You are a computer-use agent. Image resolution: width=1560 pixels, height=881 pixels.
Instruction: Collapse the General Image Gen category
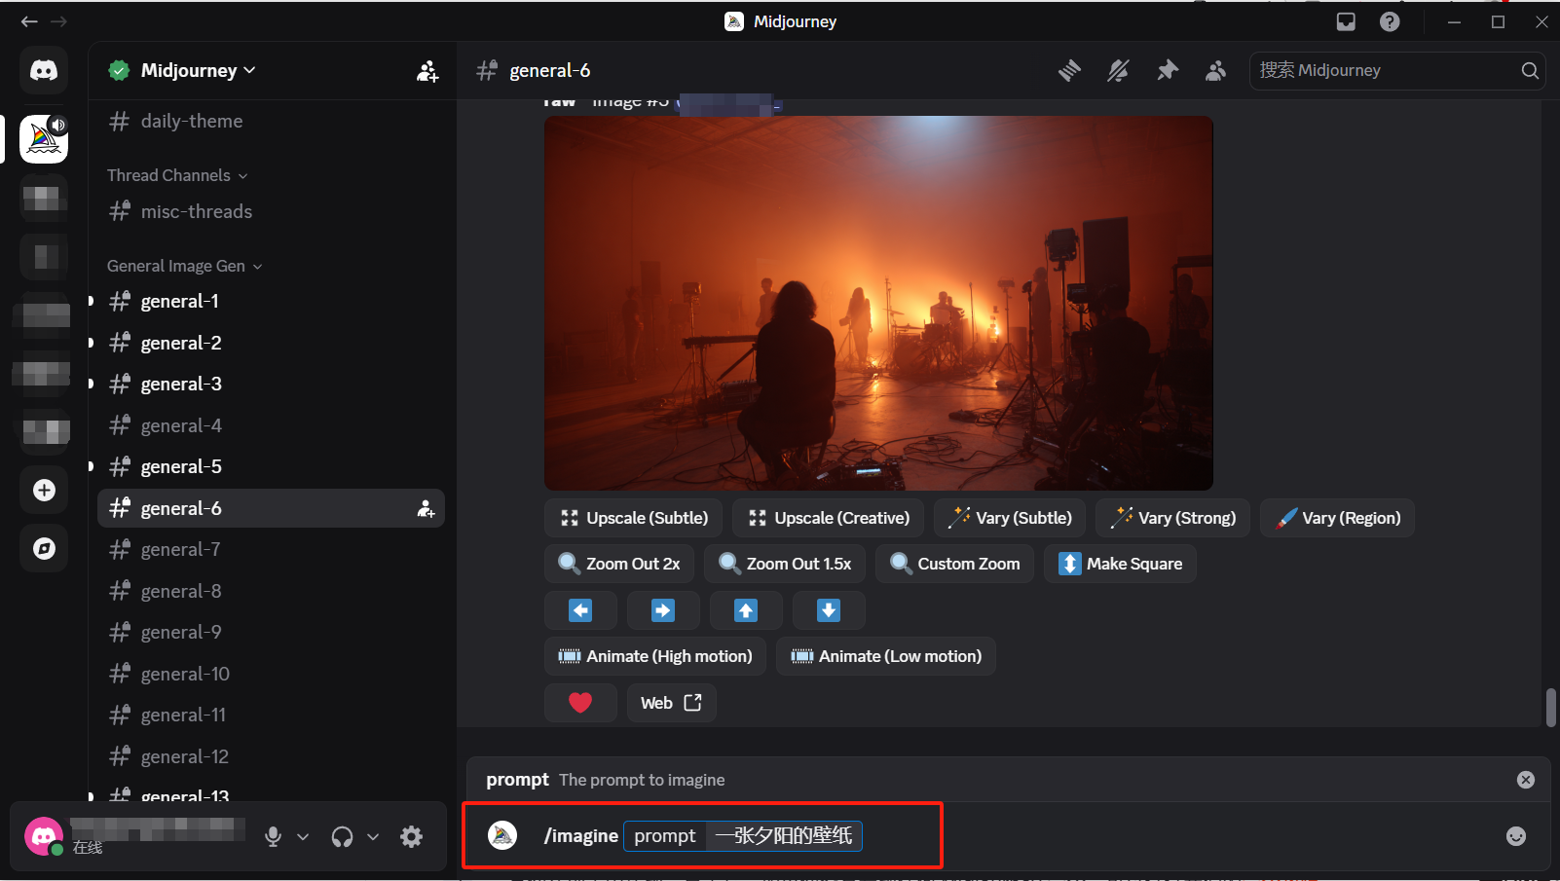click(x=184, y=266)
